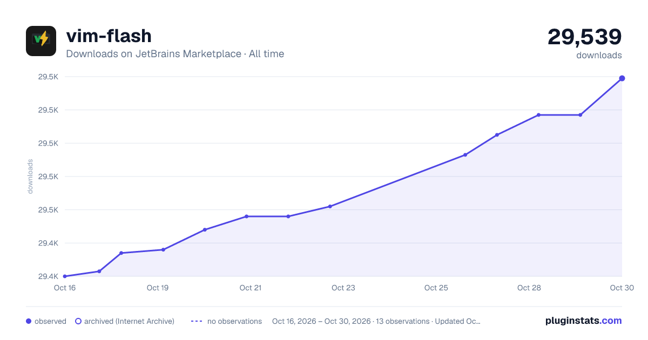Click the 'archived (Internet Archive)' legend label
The image size is (648, 340).
coord(129,321)
